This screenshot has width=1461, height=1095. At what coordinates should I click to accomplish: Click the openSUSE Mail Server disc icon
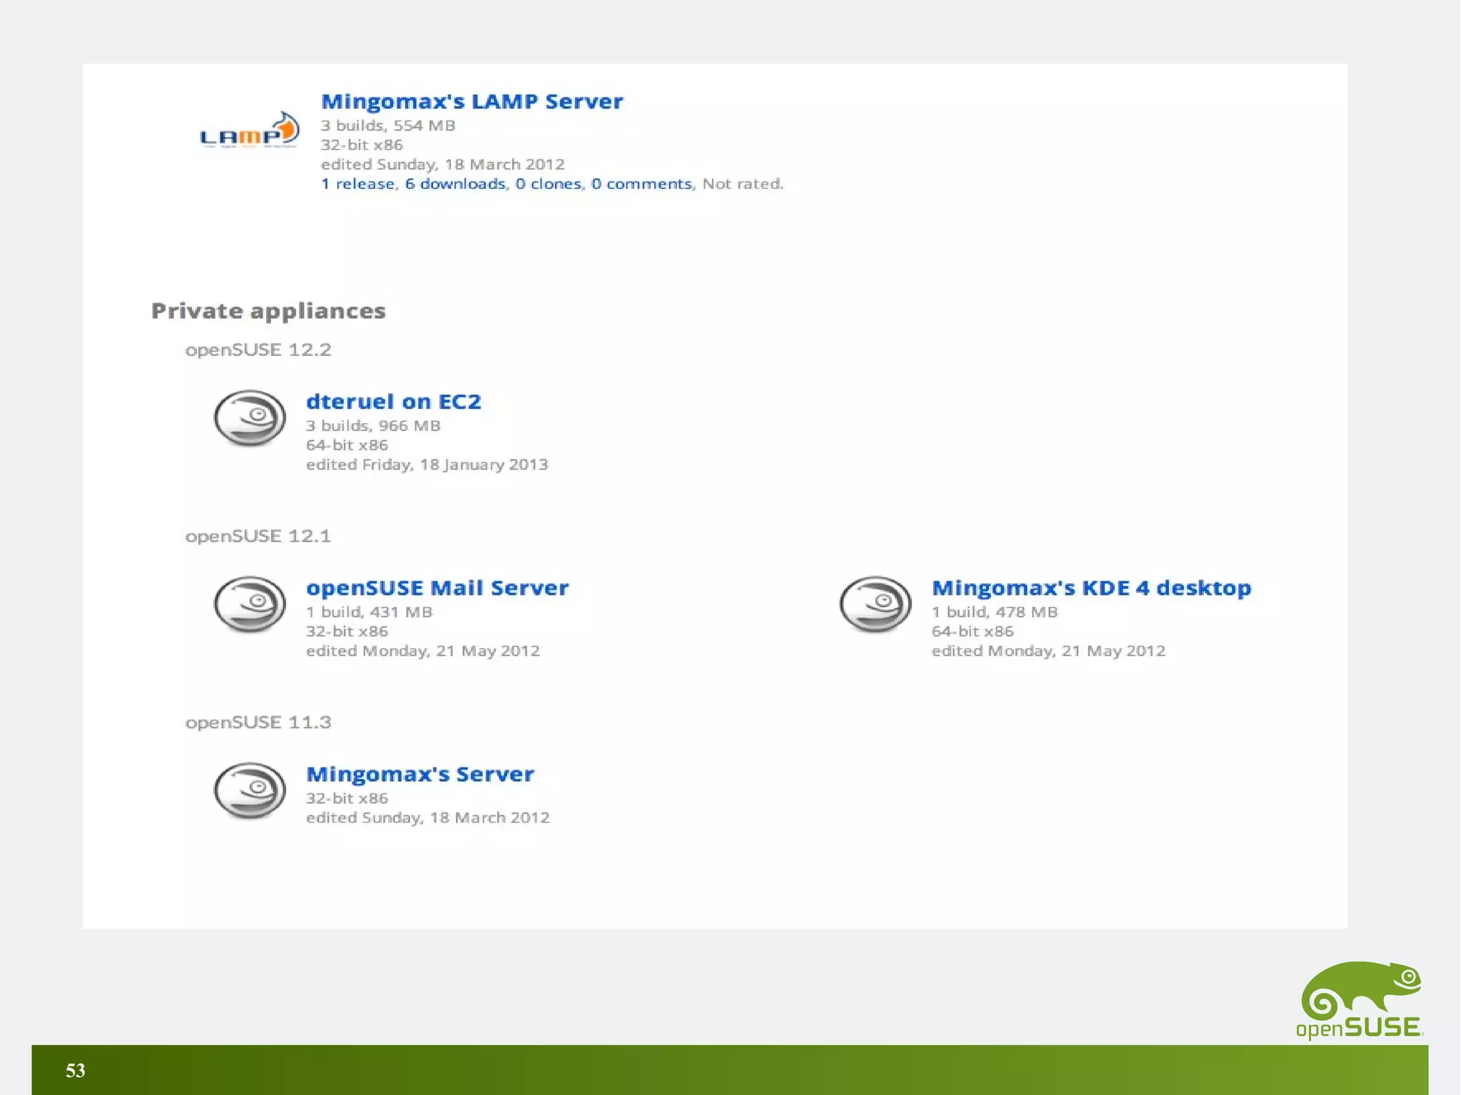coord(250,604)
